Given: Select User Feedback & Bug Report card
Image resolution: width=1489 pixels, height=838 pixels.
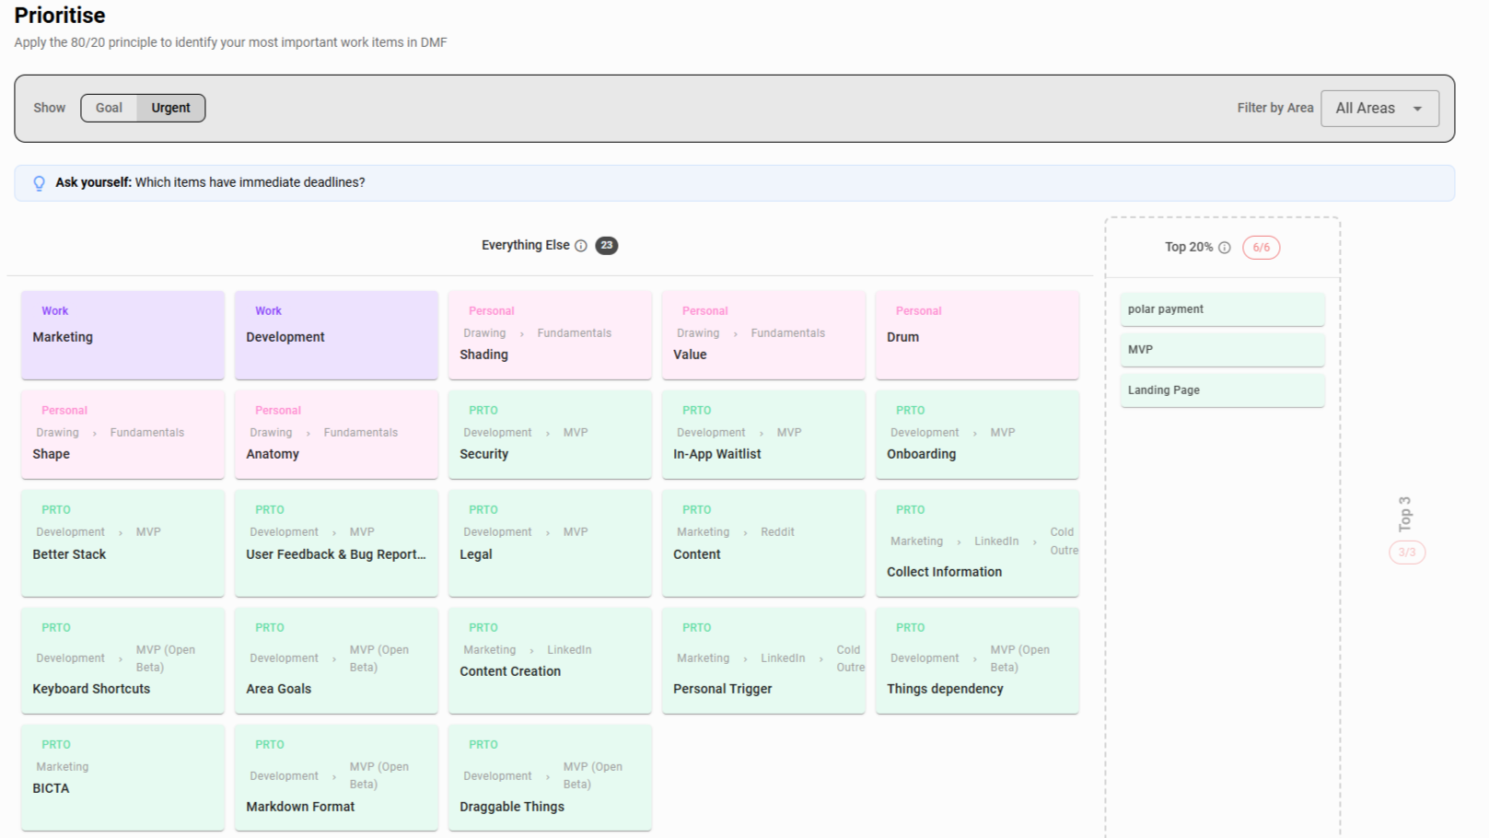Looking at the screenshot, I should (x=336, y=543).
